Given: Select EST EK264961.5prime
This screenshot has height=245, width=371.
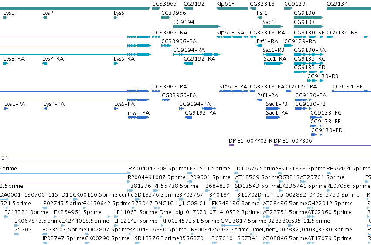Looking at the screenshot, I should (78, 212).
